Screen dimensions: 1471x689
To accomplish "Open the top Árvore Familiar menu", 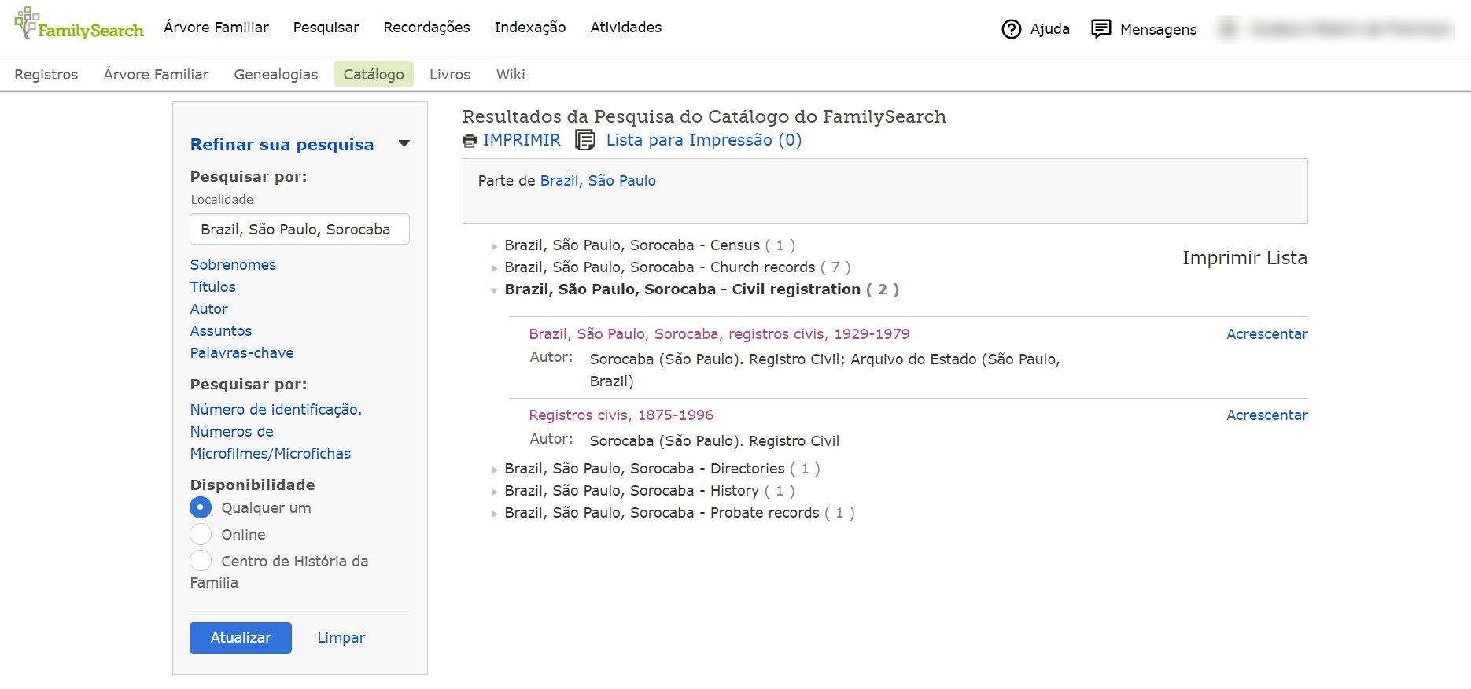I will [216, 28].
